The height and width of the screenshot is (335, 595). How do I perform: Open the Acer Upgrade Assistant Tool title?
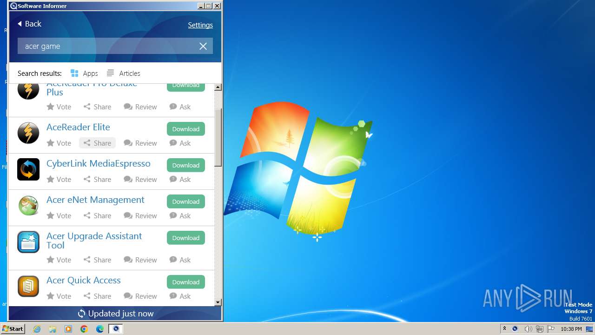94,241
